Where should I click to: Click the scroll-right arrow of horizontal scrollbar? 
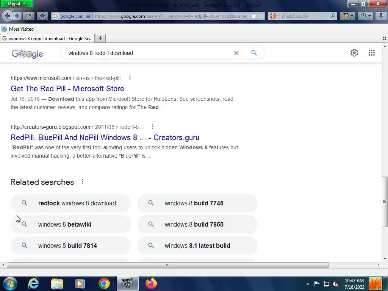[378, 265]
